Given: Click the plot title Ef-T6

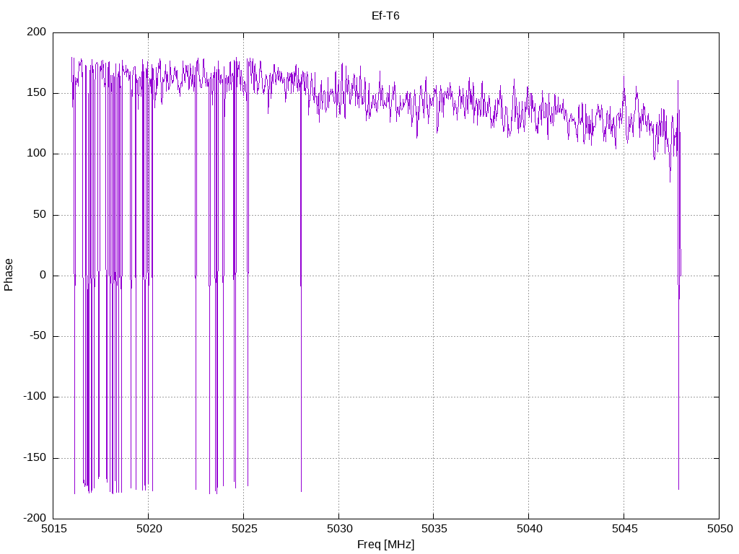Looking at the screenshot, I should [x=385, y=16].
